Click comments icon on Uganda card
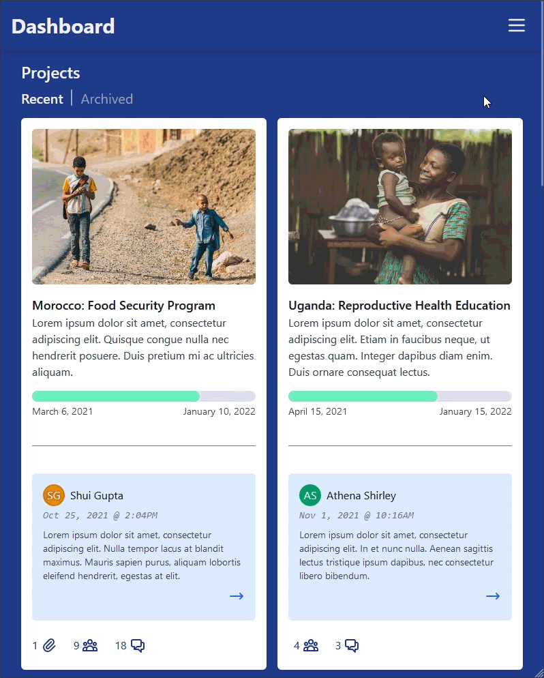The width and height of the screenshot is (544, 678). pyautogui.click(x=352, y=645)
